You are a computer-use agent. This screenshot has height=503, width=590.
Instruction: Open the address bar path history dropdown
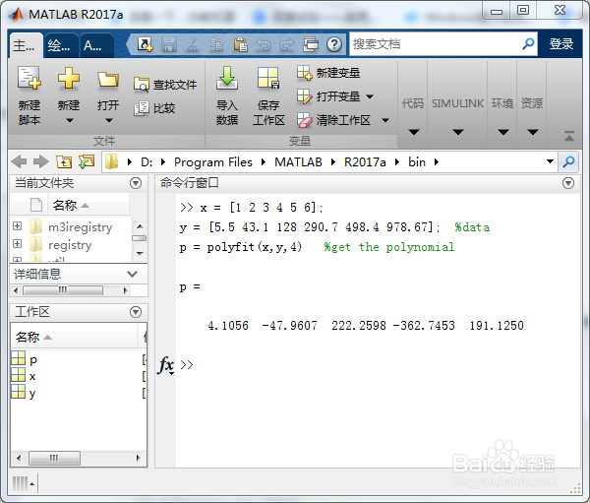[x=550, y=161]
